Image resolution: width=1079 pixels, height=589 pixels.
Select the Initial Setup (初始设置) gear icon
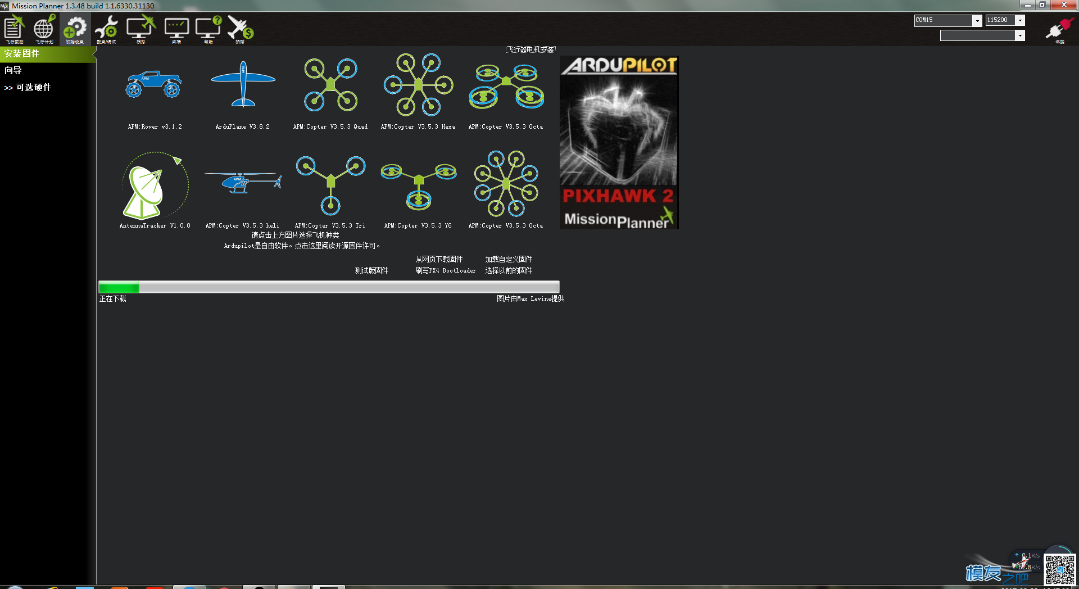click(x=75, y=29)
